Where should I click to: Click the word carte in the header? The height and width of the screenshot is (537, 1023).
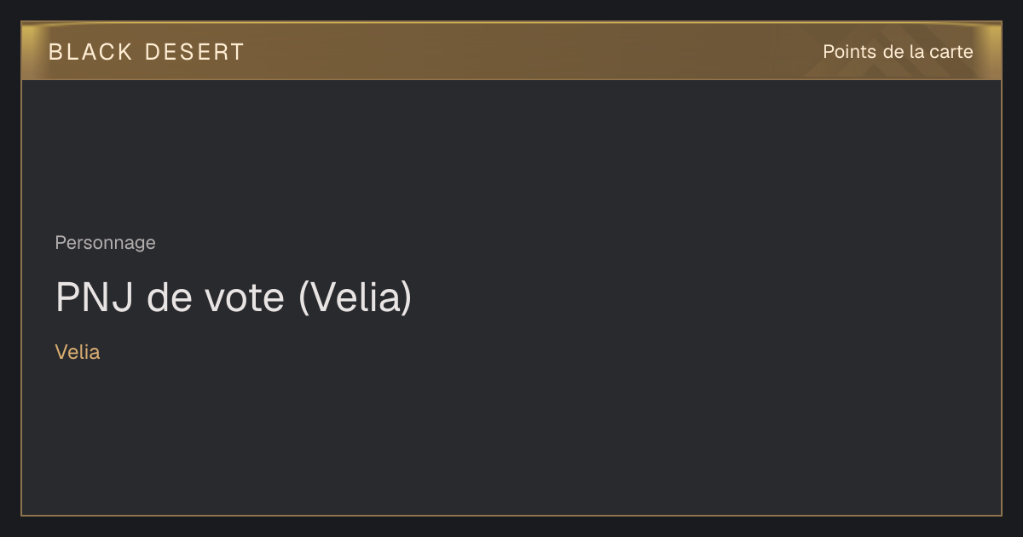coord(951,52)
